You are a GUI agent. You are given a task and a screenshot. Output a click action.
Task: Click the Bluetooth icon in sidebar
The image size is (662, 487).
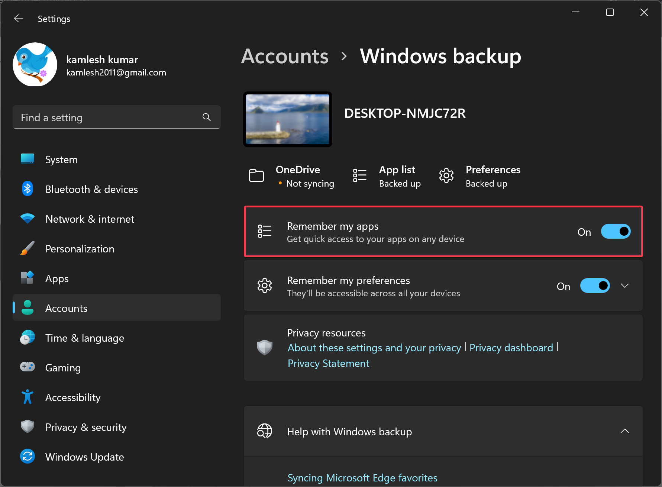click(28, 189)
